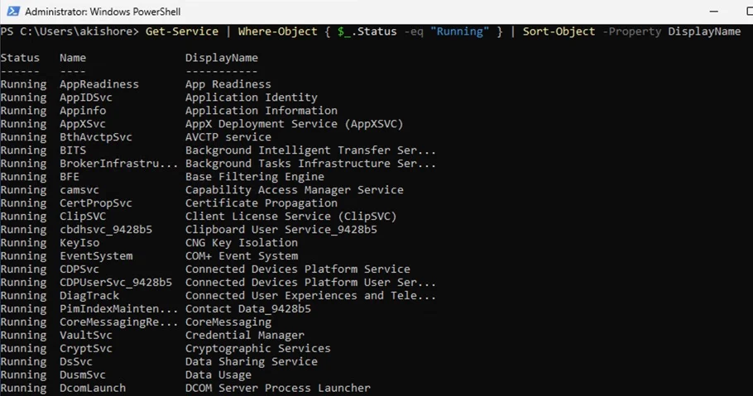Image resolution: width=753 pixels, height=396 pixels.
Task: Click the Get-Service command text
Action: pyautogui.click(x=182, y=31)
